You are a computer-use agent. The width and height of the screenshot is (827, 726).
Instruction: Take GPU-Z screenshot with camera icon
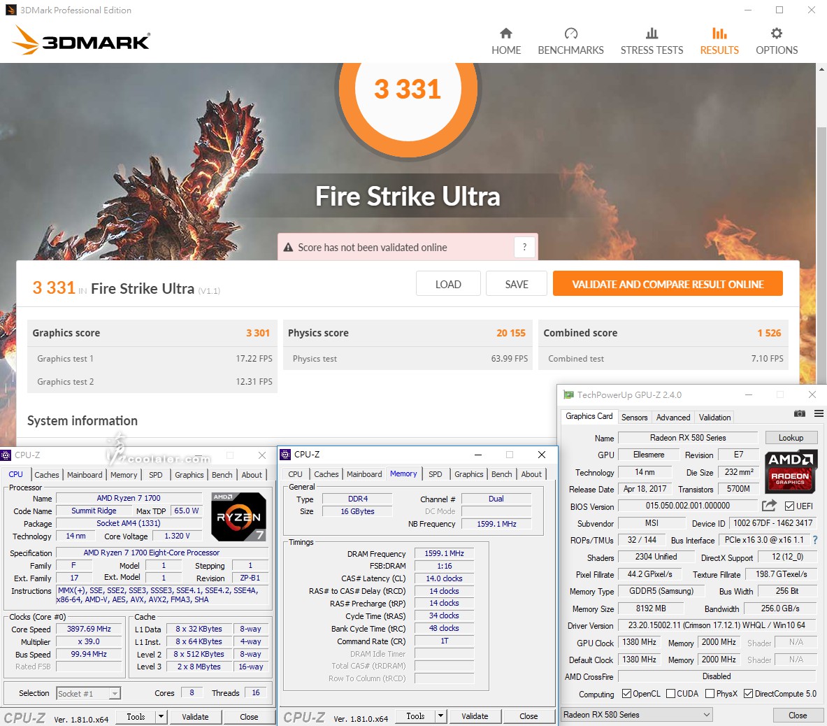800,413
